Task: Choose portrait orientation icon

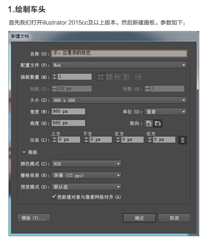Action: pos(149,123)
